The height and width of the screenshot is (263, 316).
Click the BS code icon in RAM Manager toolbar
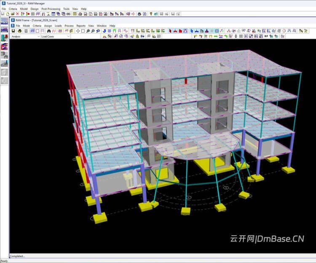pyautogui.click(x=69, y=14)
